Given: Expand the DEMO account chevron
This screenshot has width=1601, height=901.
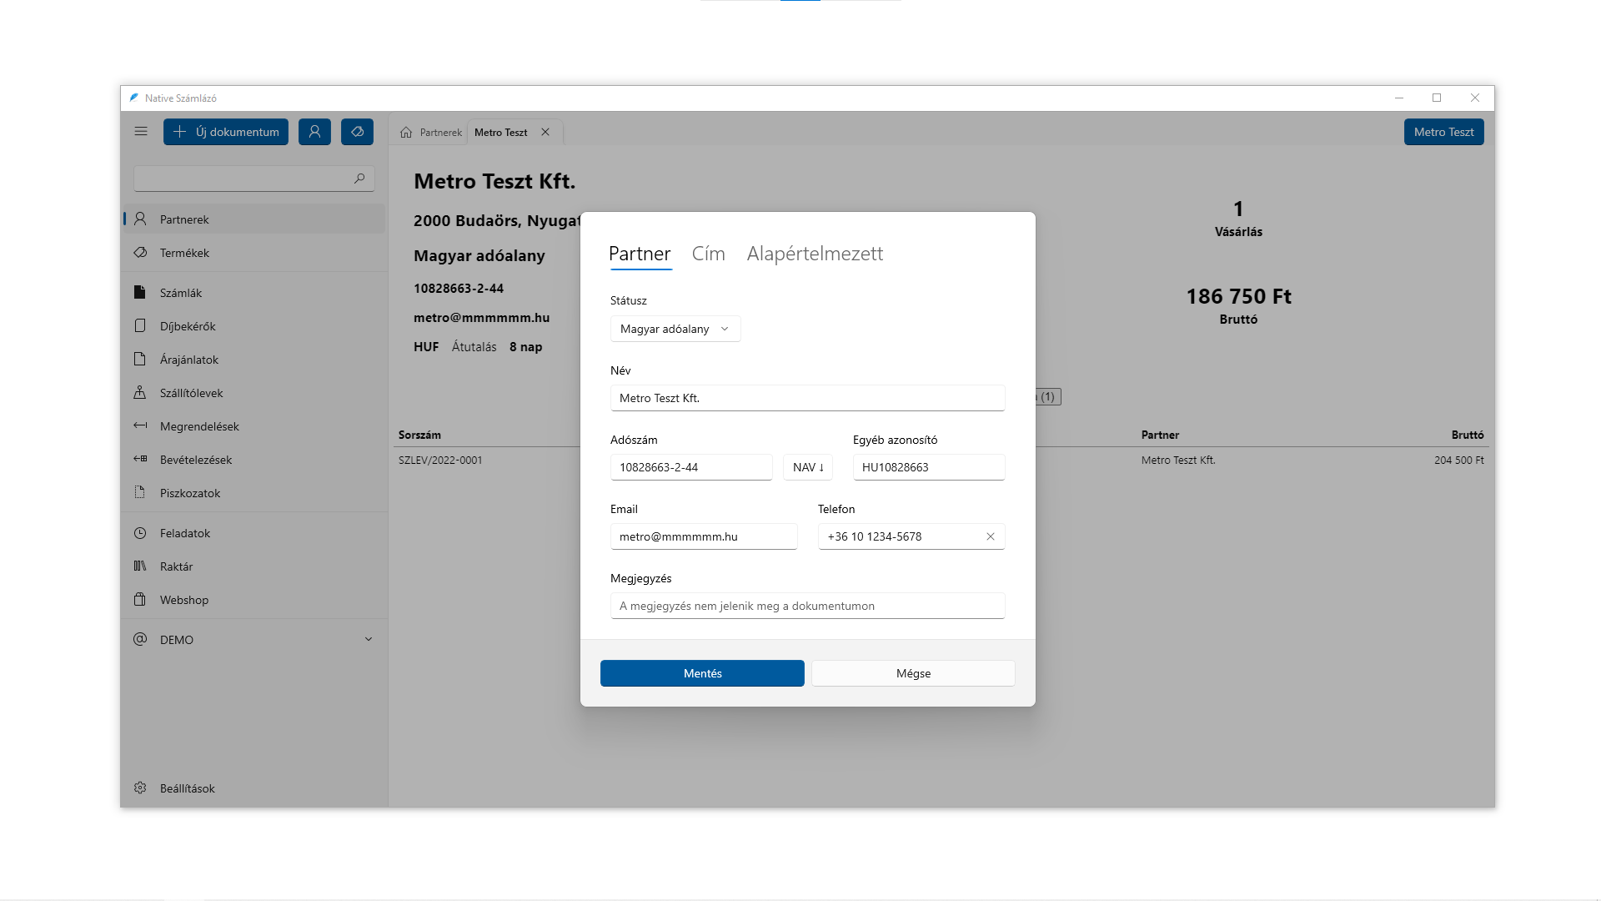Looking at the screenshot, I should pos(369,640).
